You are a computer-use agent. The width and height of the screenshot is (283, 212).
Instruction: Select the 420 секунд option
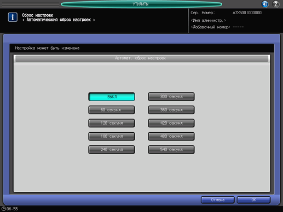coord(171,123)
